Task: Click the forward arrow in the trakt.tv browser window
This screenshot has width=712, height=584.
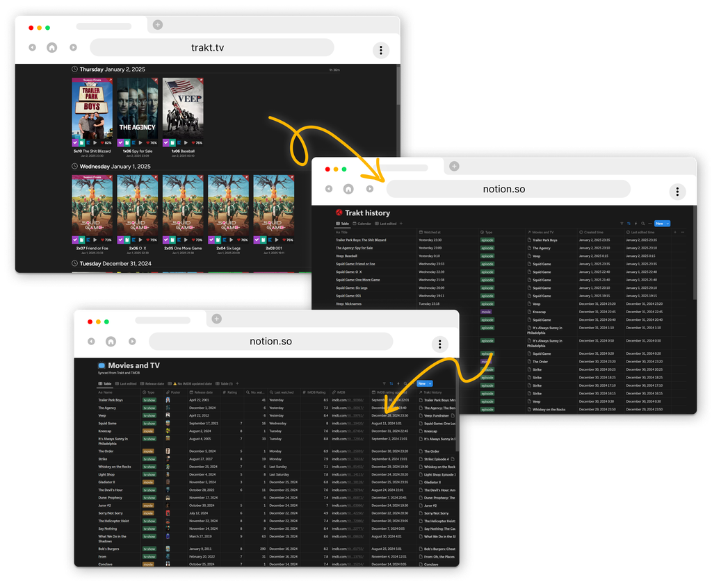Action: (x=73, y=47)
